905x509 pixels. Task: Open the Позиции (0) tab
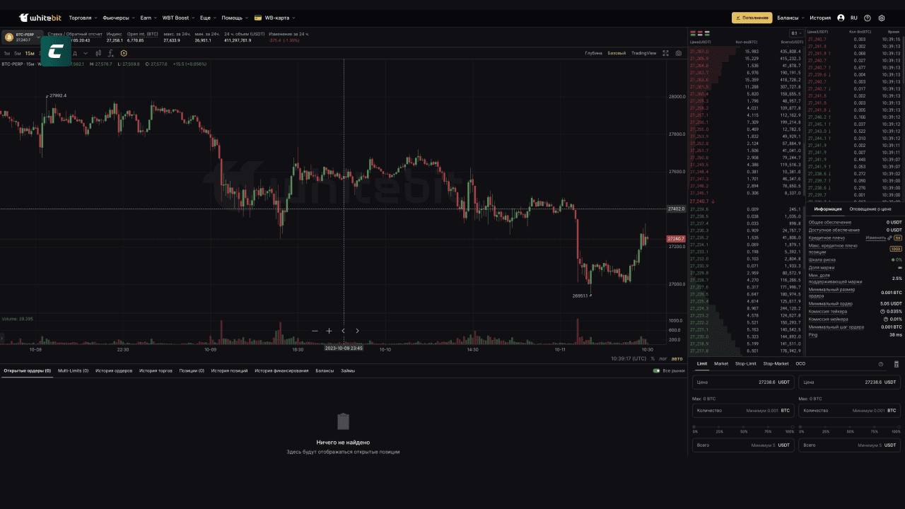[192, 370]
